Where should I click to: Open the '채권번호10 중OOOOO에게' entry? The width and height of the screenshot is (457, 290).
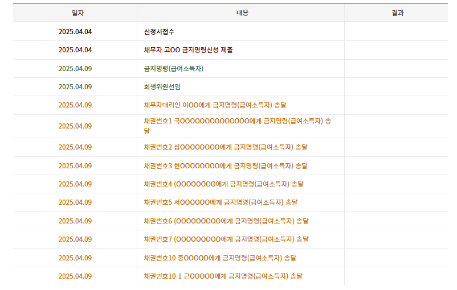click(x=220, y=258)
